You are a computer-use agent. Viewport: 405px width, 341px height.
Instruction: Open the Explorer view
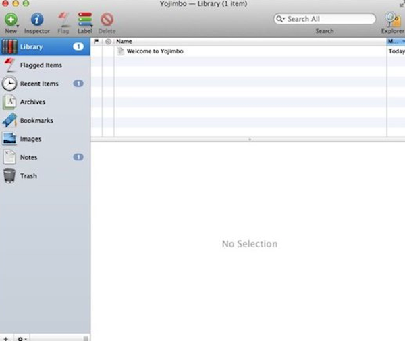(392, 20)
